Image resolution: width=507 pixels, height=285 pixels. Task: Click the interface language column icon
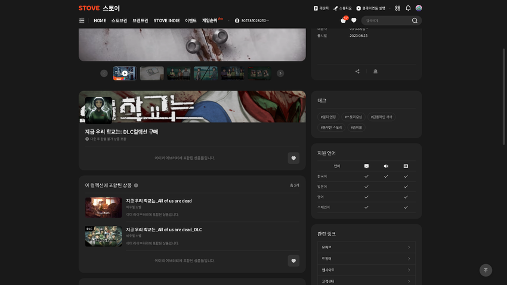(x=366, y=166)
